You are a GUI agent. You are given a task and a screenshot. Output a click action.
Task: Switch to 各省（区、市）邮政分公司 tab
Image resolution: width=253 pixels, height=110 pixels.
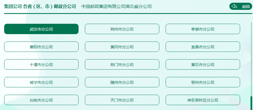49,7
